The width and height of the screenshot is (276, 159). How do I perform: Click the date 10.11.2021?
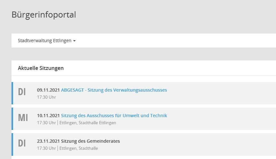tap(48, 116)
